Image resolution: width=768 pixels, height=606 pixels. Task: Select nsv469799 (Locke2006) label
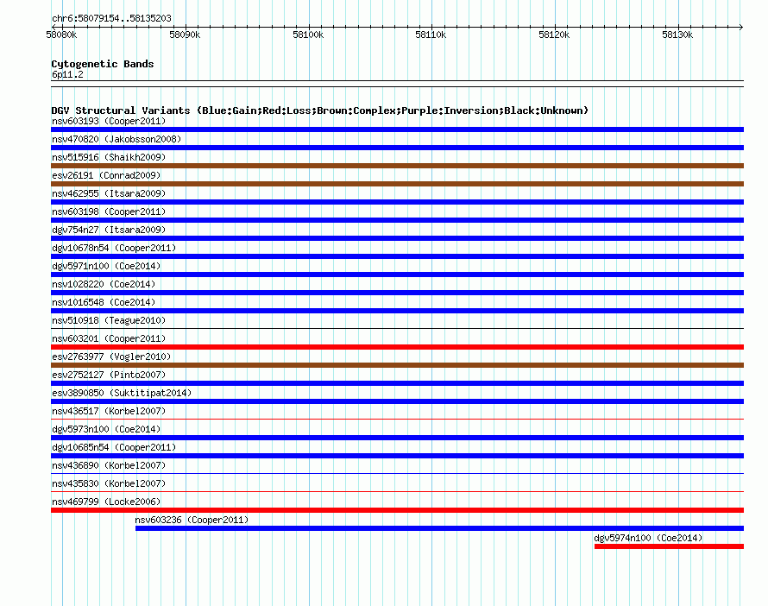[106, 502]
